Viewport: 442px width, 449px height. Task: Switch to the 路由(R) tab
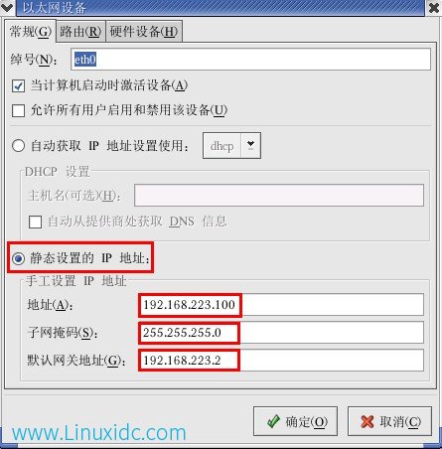80,32
